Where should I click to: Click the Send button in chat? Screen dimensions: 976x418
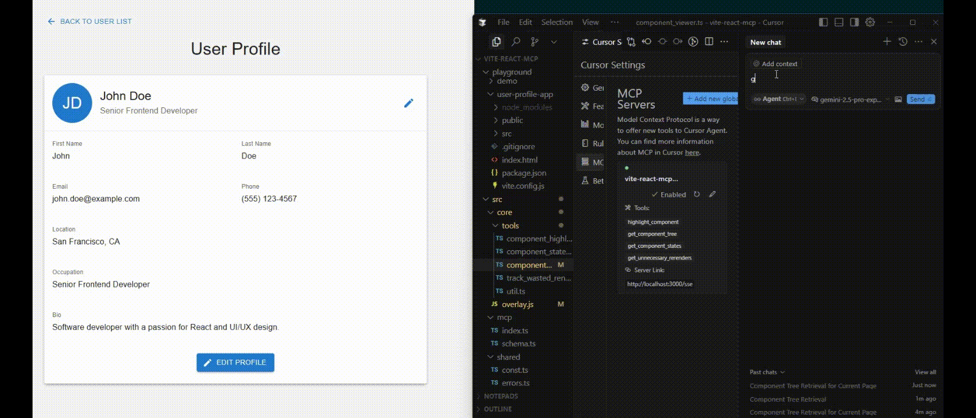point(921,99)
